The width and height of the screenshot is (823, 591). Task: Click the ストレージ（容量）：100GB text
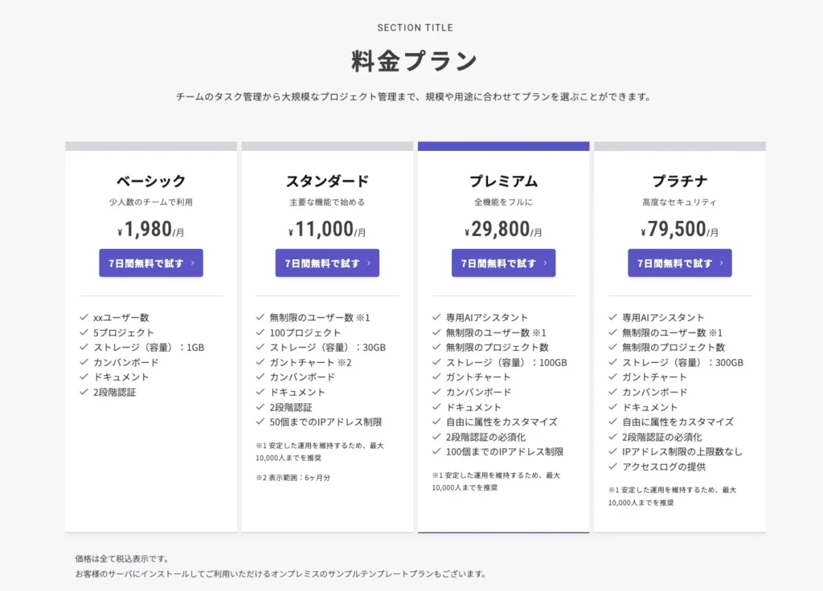pyautogui.click(x=507, y=362)
